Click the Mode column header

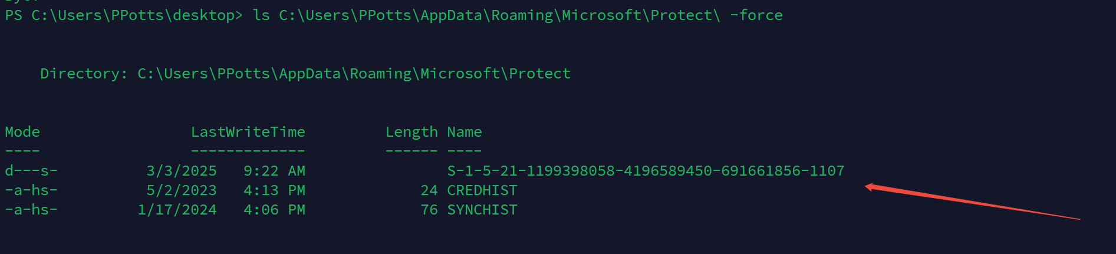click(x=22, y=132)
